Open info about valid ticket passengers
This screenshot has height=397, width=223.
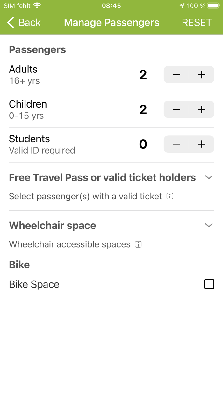pyautogui.click(x=170, y=196)
